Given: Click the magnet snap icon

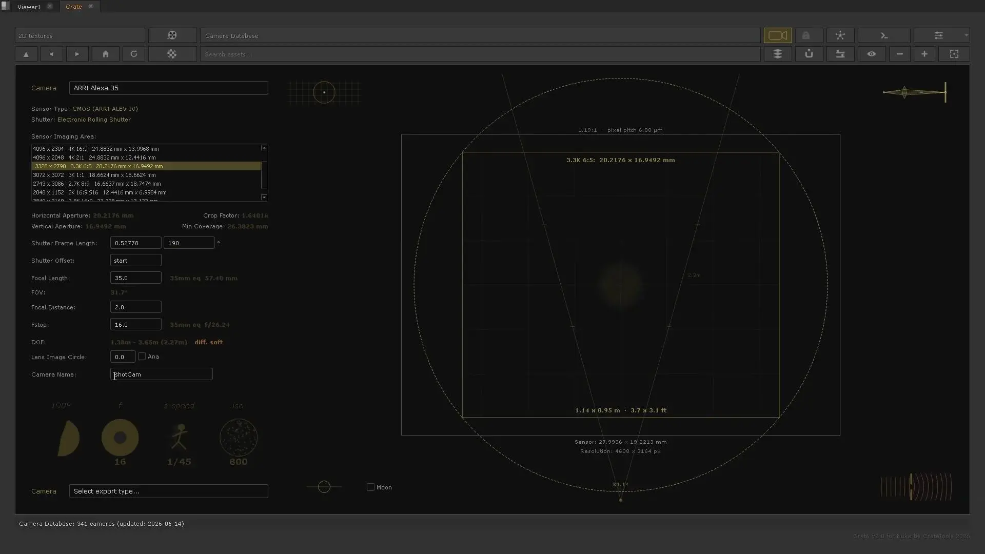Looking at the screenshot, I should [x=809, y=54].
